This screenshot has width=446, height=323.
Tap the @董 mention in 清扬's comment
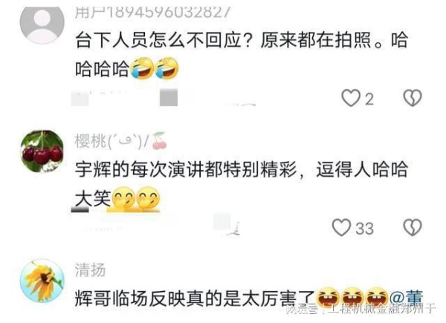pos(406,298)
